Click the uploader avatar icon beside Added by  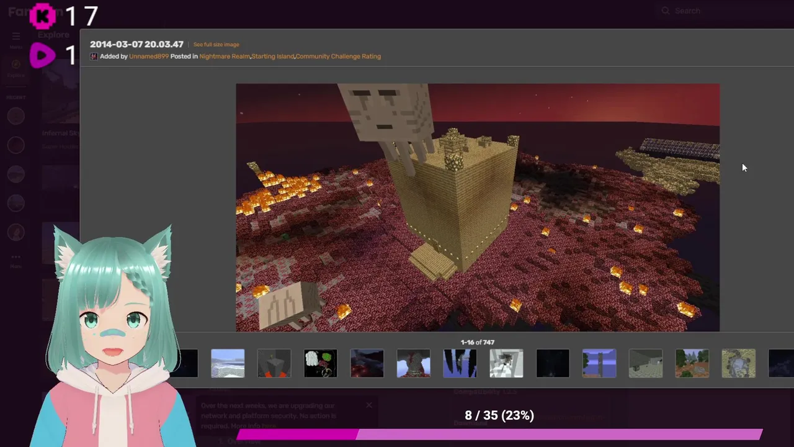click(94, 56)
